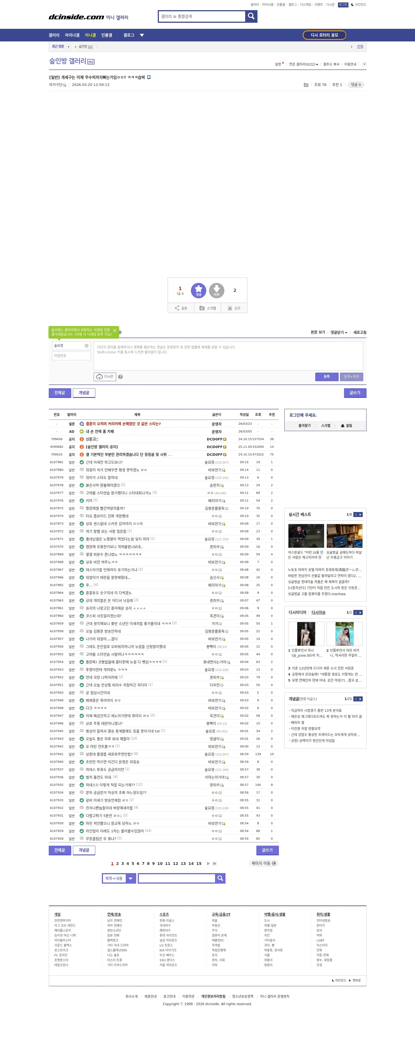Switch to the 디시이슈 tab in the sidebar

(318, 613)
